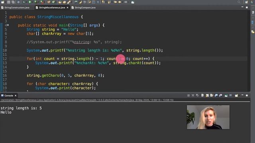This screenshot has height=143, width=255.
Task: Open the StringCompare.java tab
Action: click(84, 8)
